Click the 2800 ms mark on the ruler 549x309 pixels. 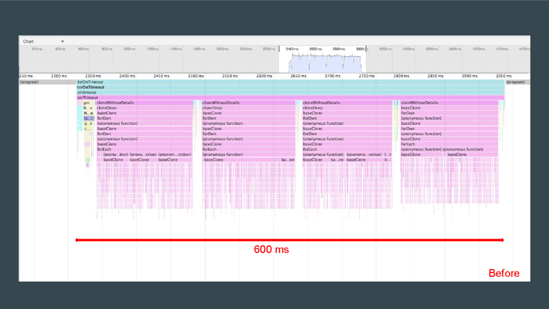[401, 76]
